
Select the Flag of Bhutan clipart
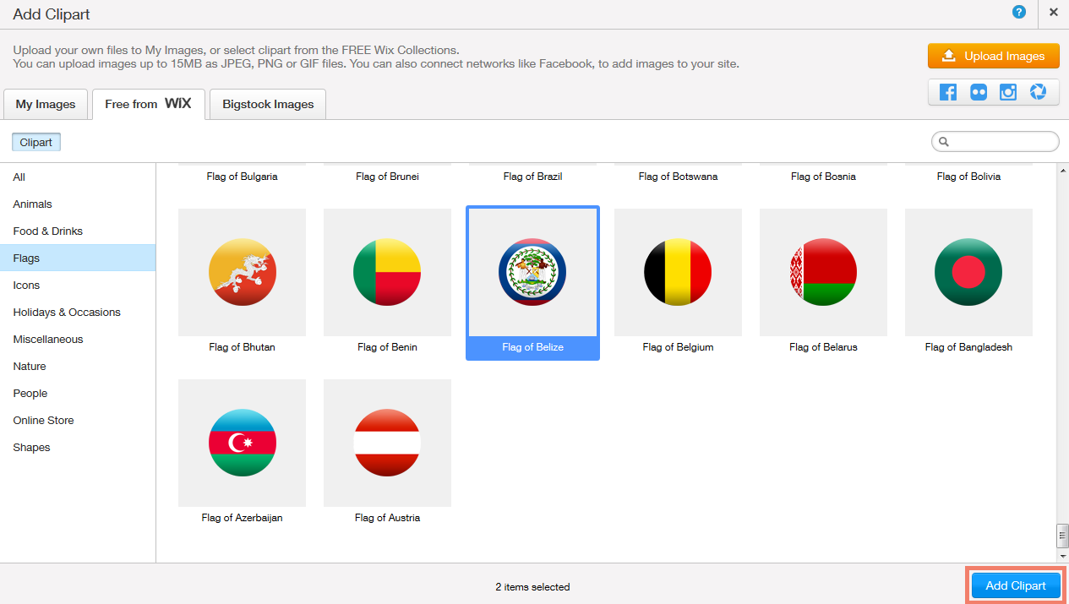[x=242, y=273]
